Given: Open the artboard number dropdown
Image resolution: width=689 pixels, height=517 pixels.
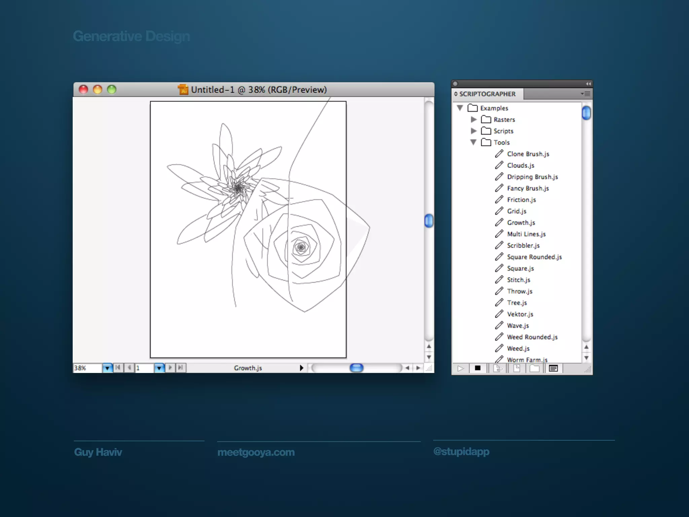Looking at the screenshot, I should pos(159,368).
